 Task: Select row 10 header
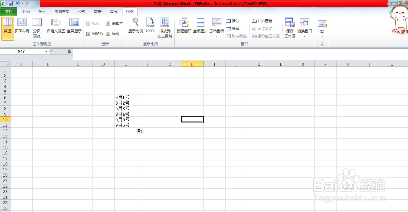[5, 119]
